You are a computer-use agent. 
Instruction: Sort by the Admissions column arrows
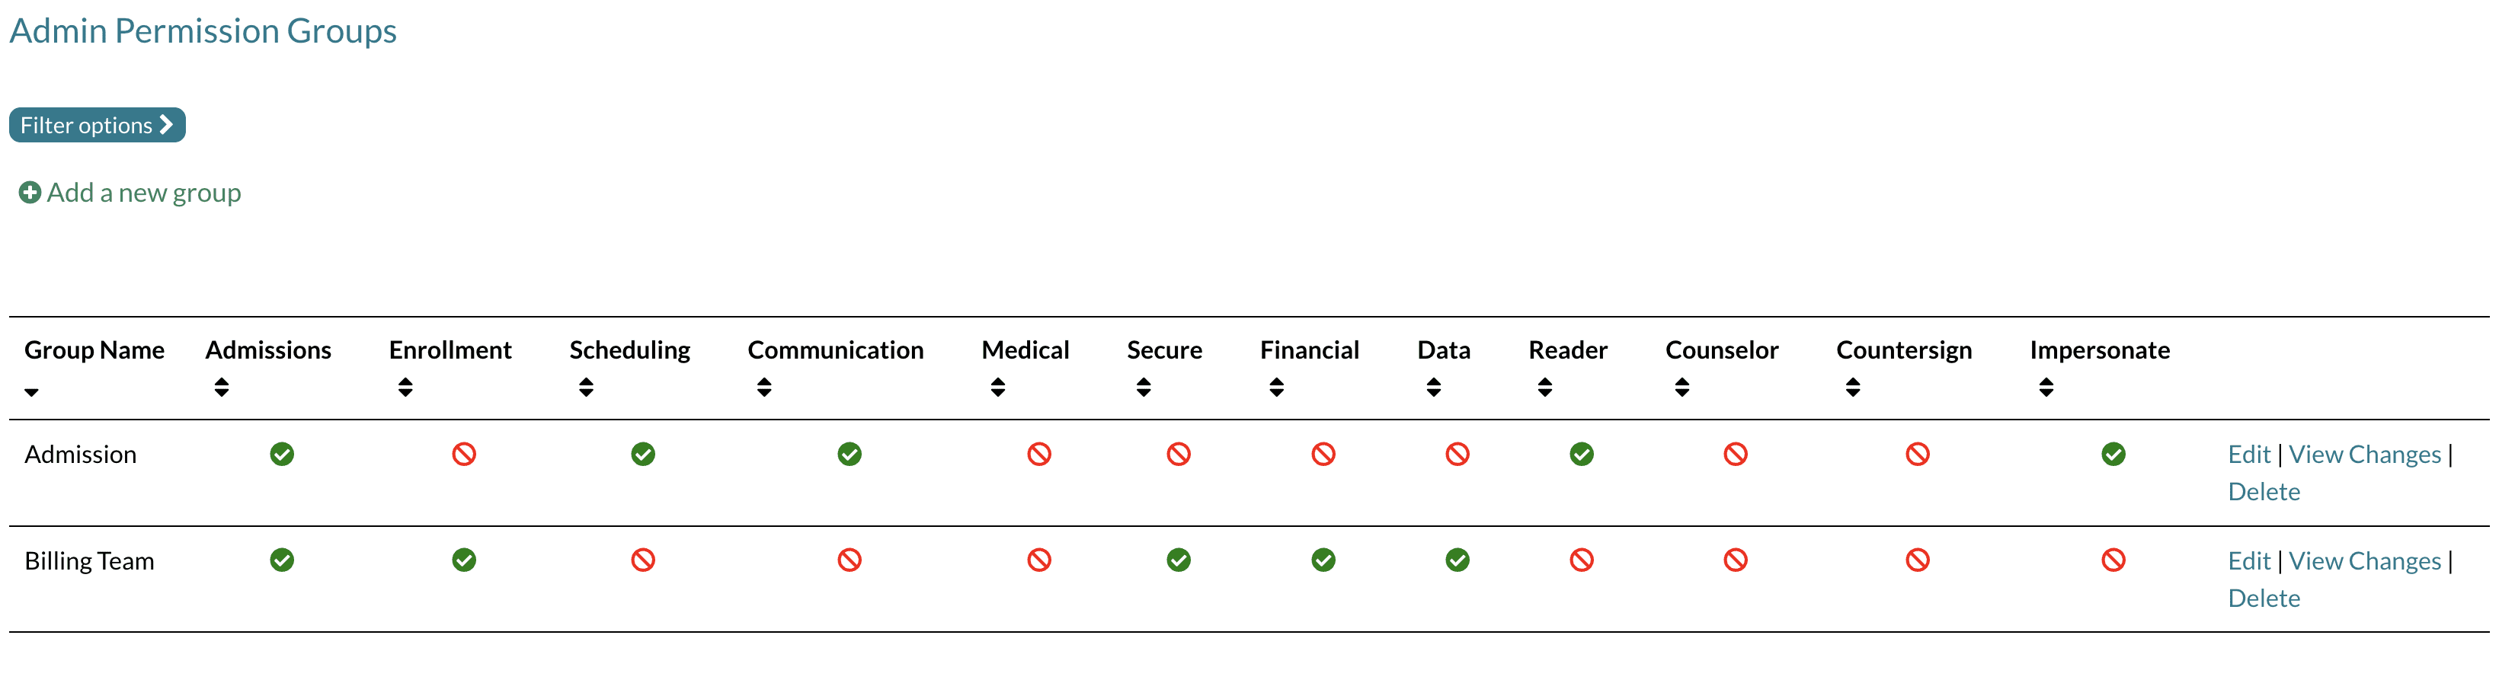pyautogui.click(x=221, y=388)
